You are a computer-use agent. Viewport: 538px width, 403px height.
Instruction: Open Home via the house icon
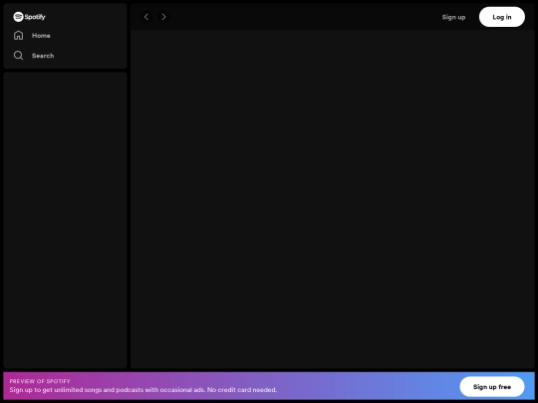19,35
